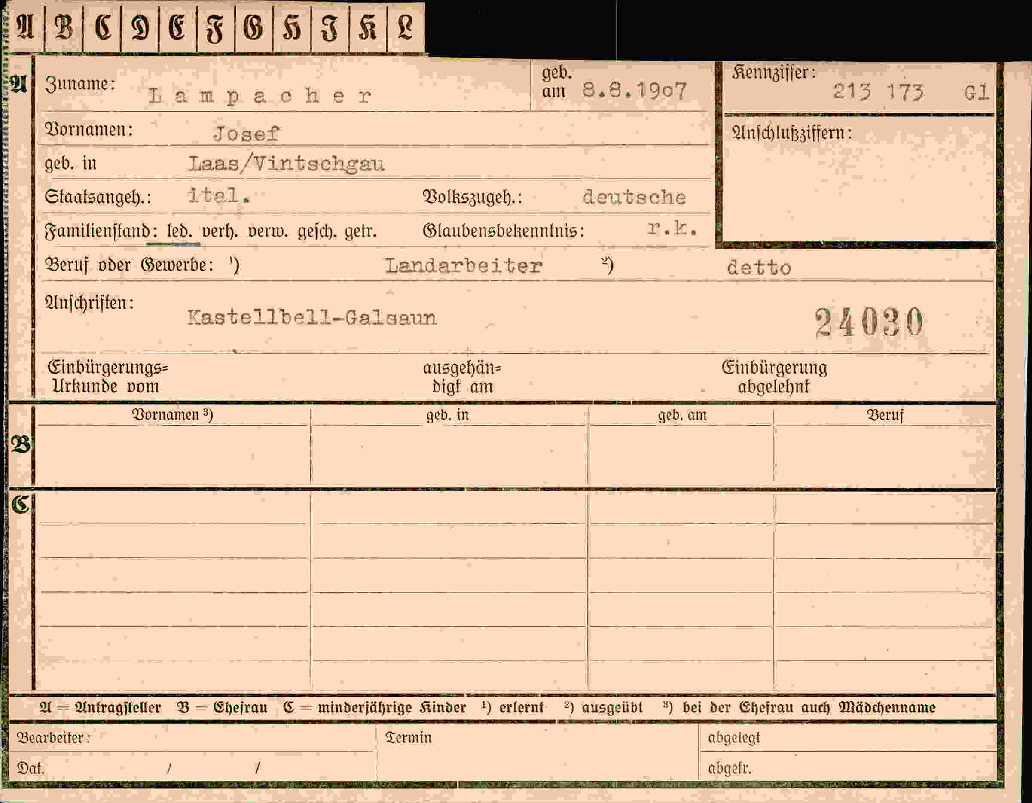Click Einbürgerung abgelehnt label
The height and width of the screenshot is (803, 1032).
(x=775, y=377)
